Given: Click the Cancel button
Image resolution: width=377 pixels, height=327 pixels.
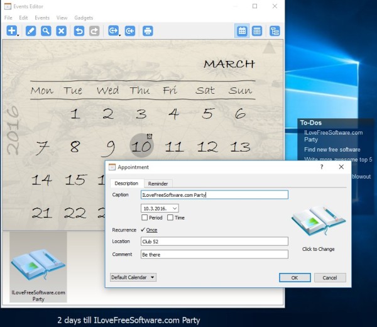Looking at the screenshot, I should 330,278.
